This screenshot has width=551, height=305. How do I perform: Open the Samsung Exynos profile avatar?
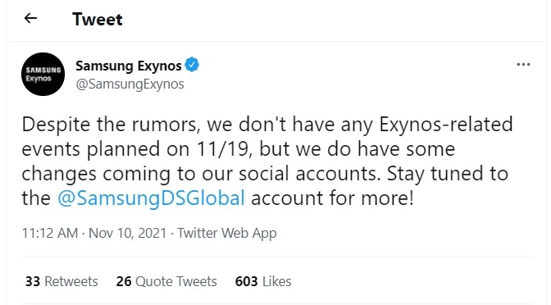43,74
